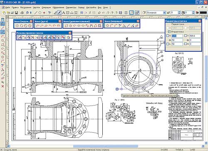Click the red disable-snaps icon in snap panel

(63, 37)
